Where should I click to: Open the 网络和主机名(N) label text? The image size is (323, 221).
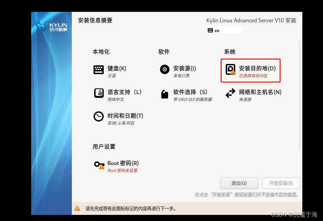260,92
